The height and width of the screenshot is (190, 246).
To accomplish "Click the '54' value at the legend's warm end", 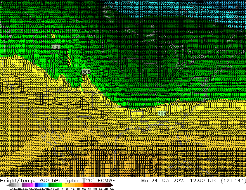I will tap(112, 189).
